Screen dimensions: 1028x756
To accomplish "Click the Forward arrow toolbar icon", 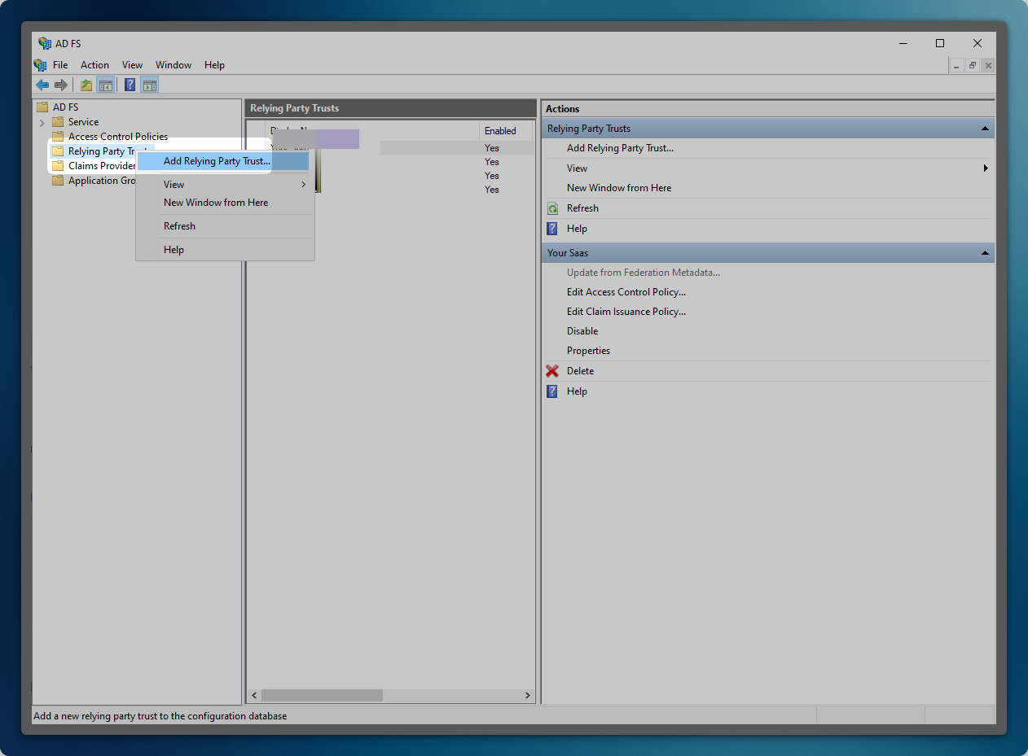I will point(61,85).
